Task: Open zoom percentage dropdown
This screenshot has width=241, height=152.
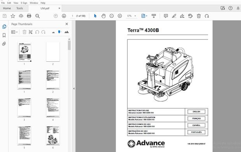Action: click(135, 16)
